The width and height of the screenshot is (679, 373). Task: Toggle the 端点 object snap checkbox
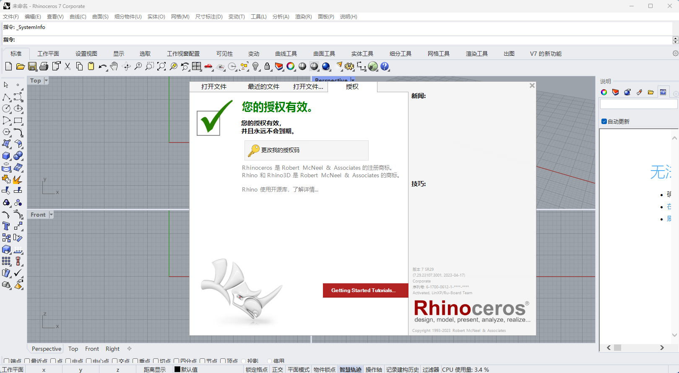[x=6, y=361]
